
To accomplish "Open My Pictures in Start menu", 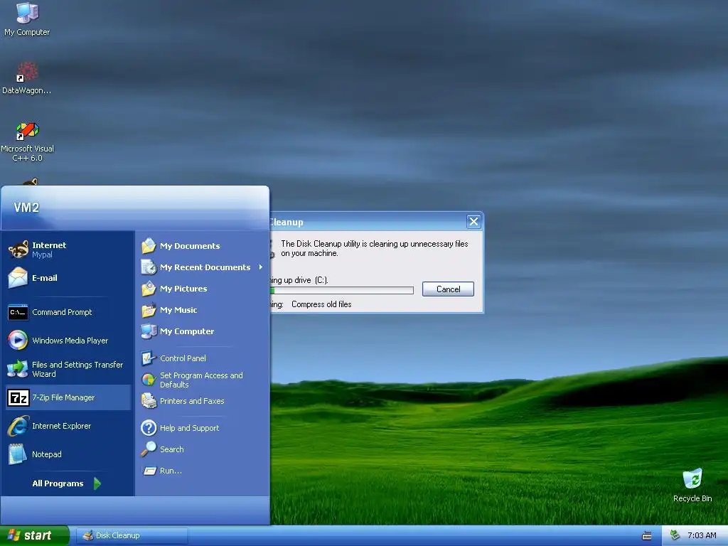I will point(203,289).
